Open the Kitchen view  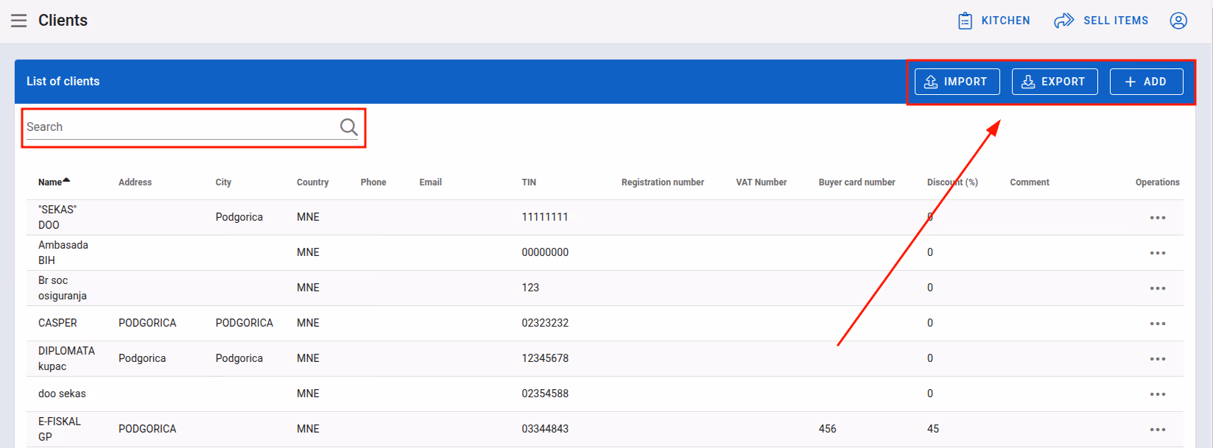click(x=994, y=21)
